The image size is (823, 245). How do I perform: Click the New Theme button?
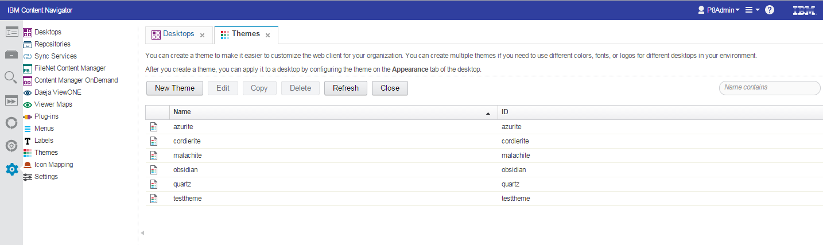(x=175, y=88)
